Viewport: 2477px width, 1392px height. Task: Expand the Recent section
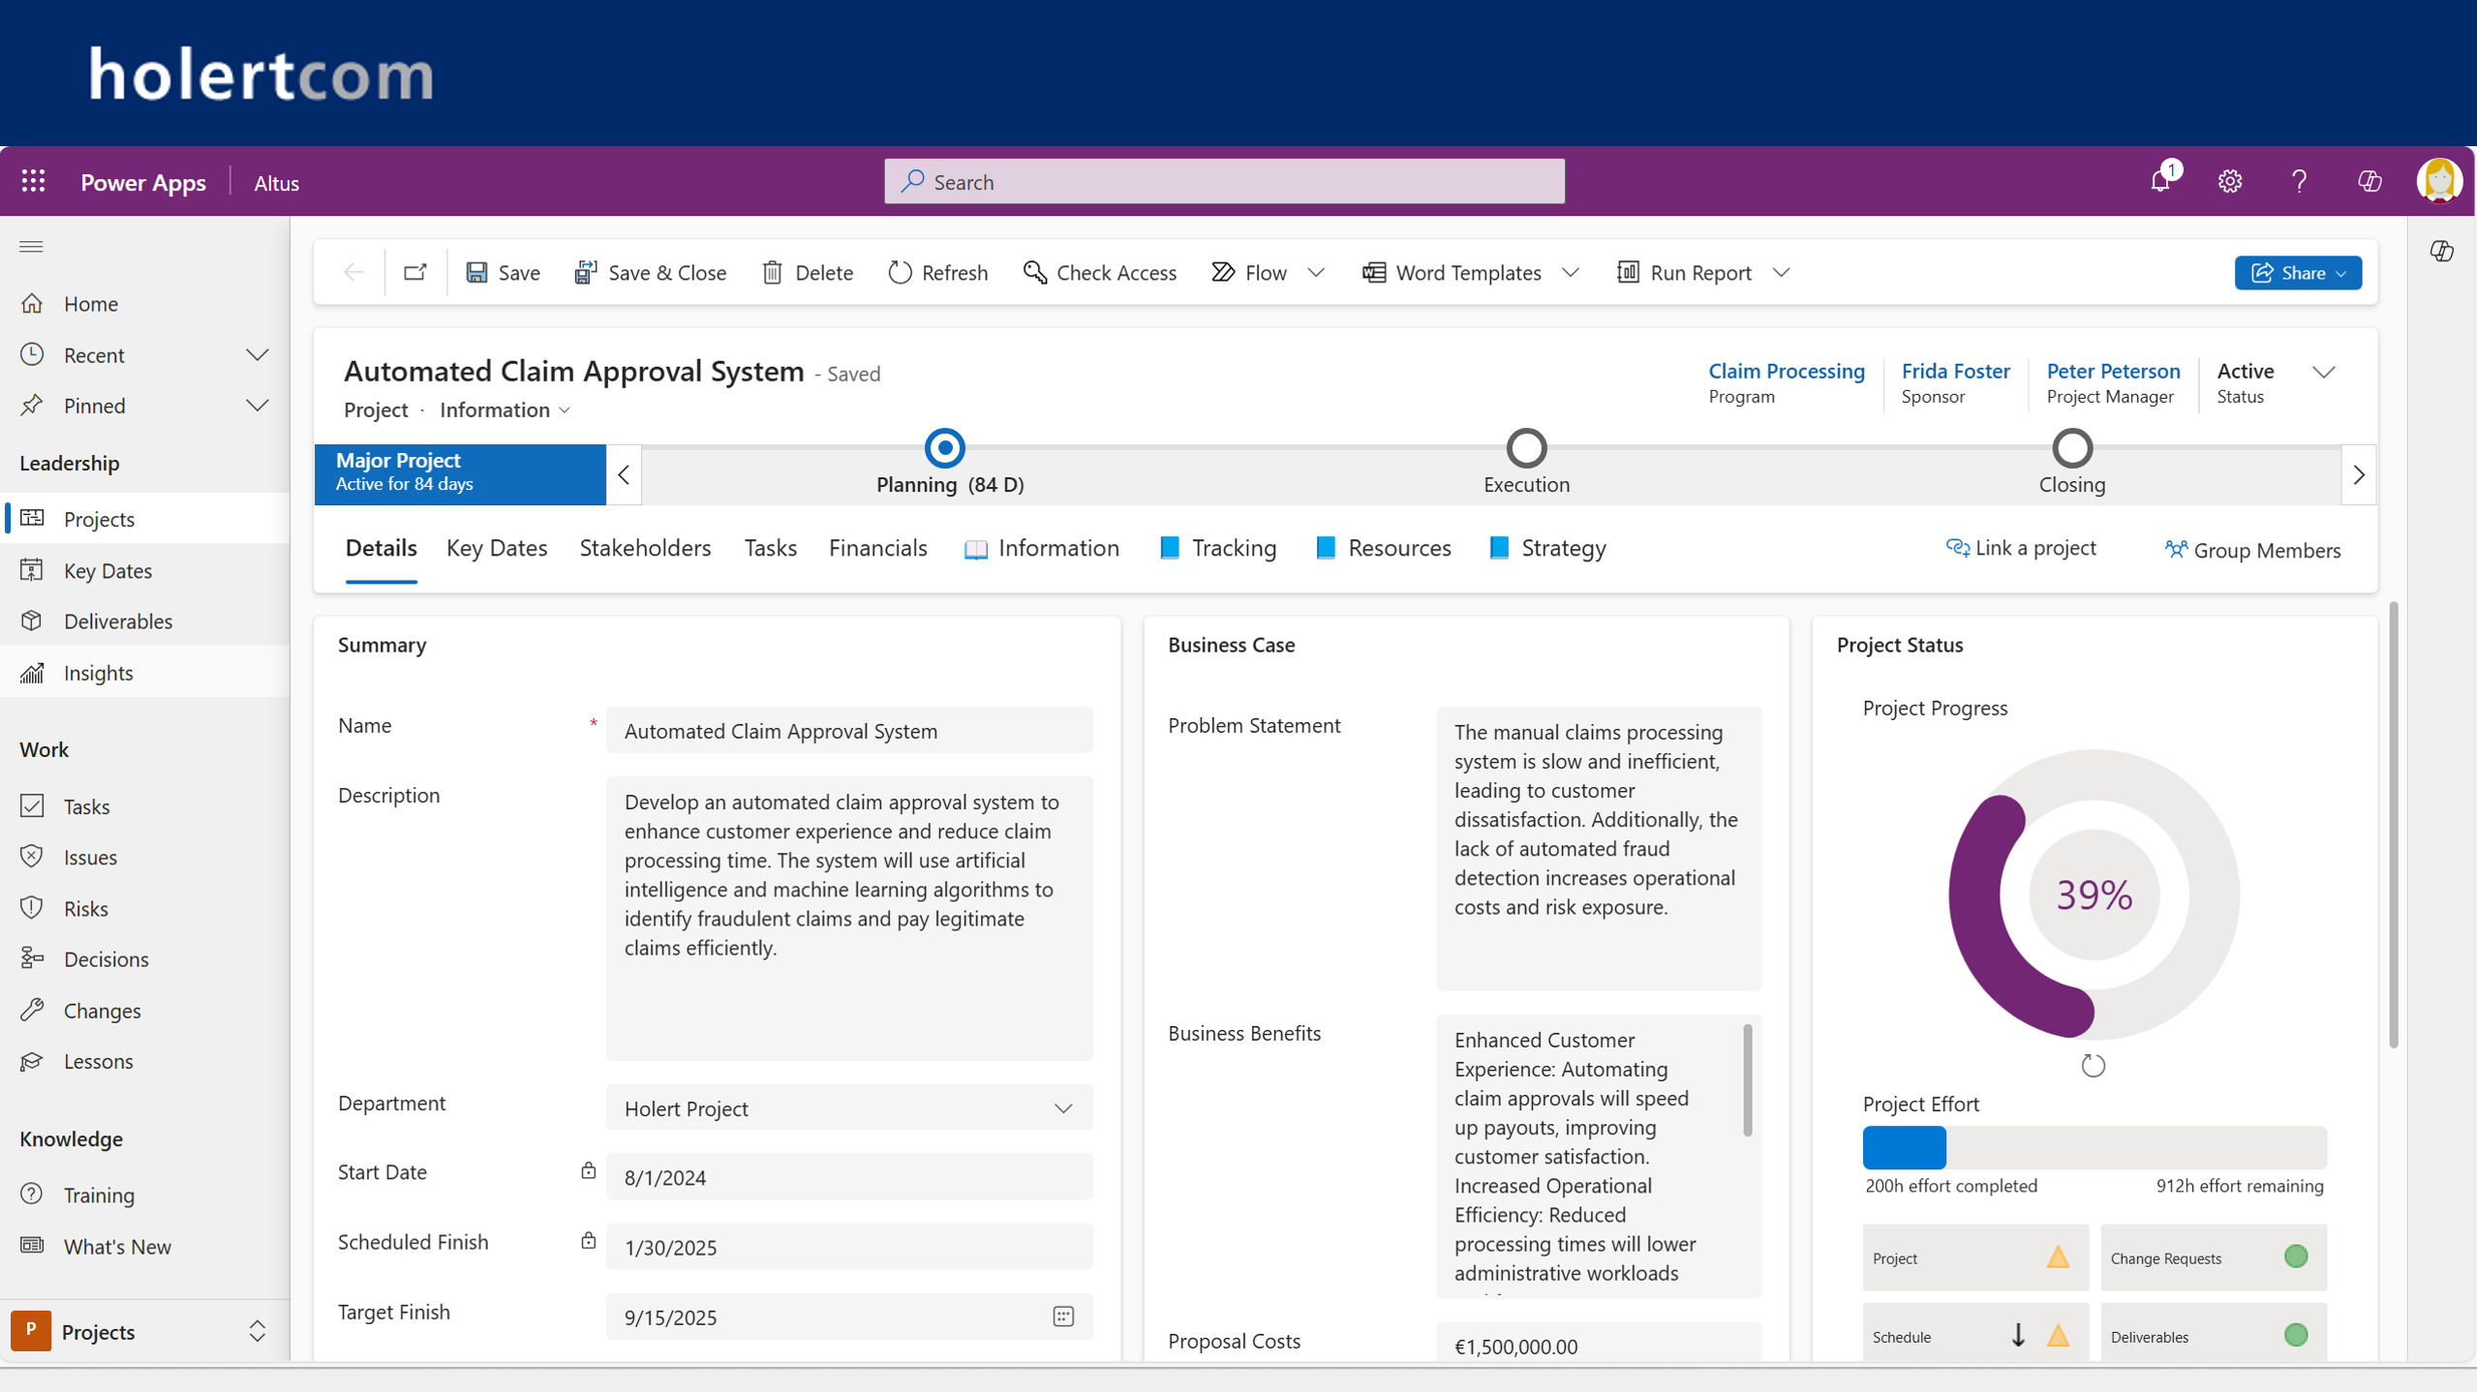click(x=257, y=355)
